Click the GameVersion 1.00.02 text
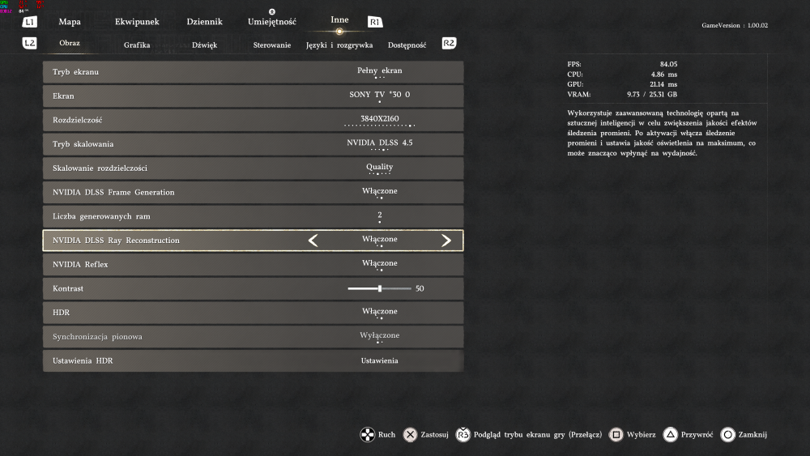Image resolution: width=810 pixels, height=456 pixels. click(x=735, y=25)
